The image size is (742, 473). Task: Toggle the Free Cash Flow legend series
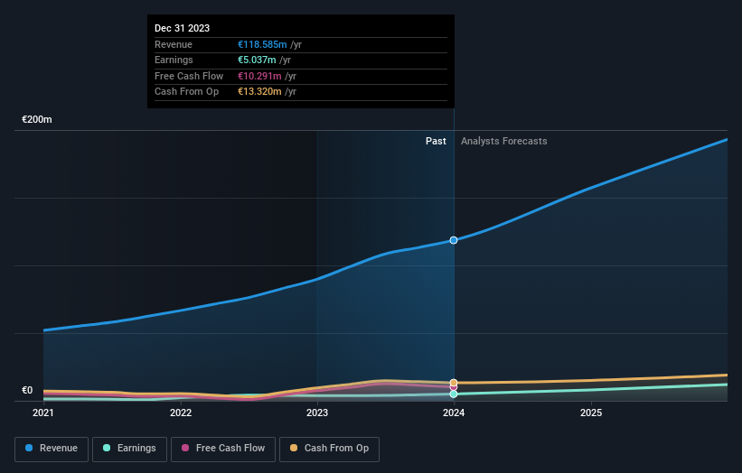coord(223,449)
